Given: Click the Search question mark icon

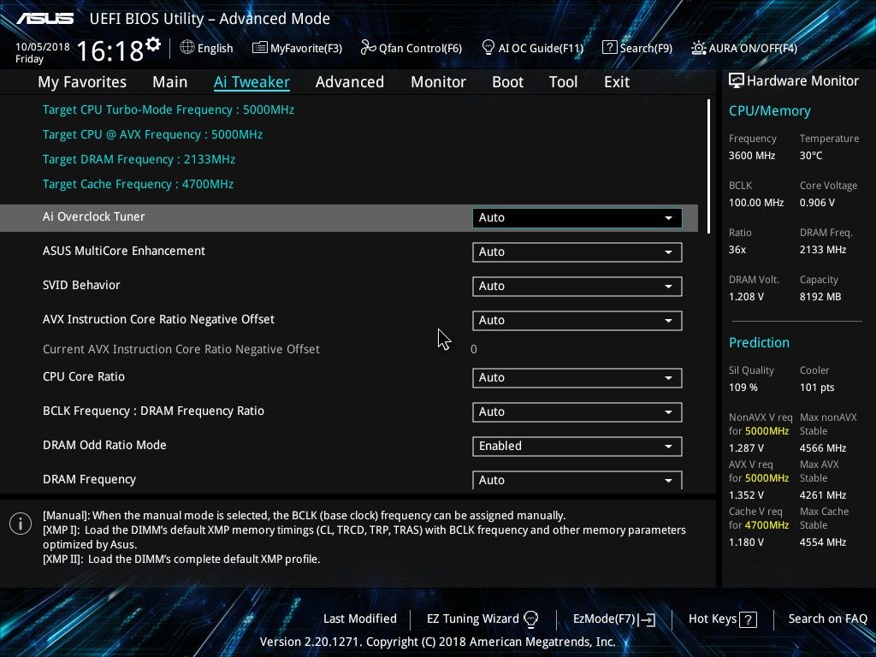Looking at the screenshot, I should pyautogui.click(x=609, y=48).
